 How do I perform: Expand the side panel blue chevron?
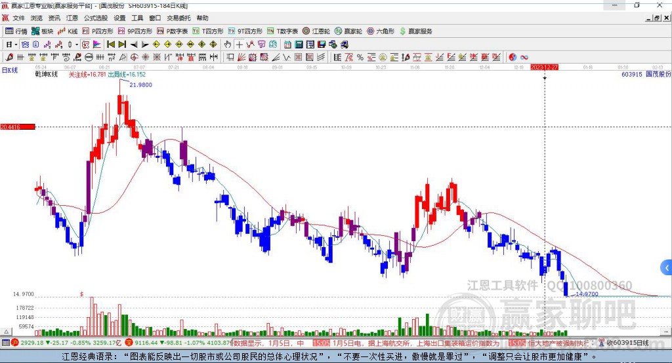click(667, 268)
